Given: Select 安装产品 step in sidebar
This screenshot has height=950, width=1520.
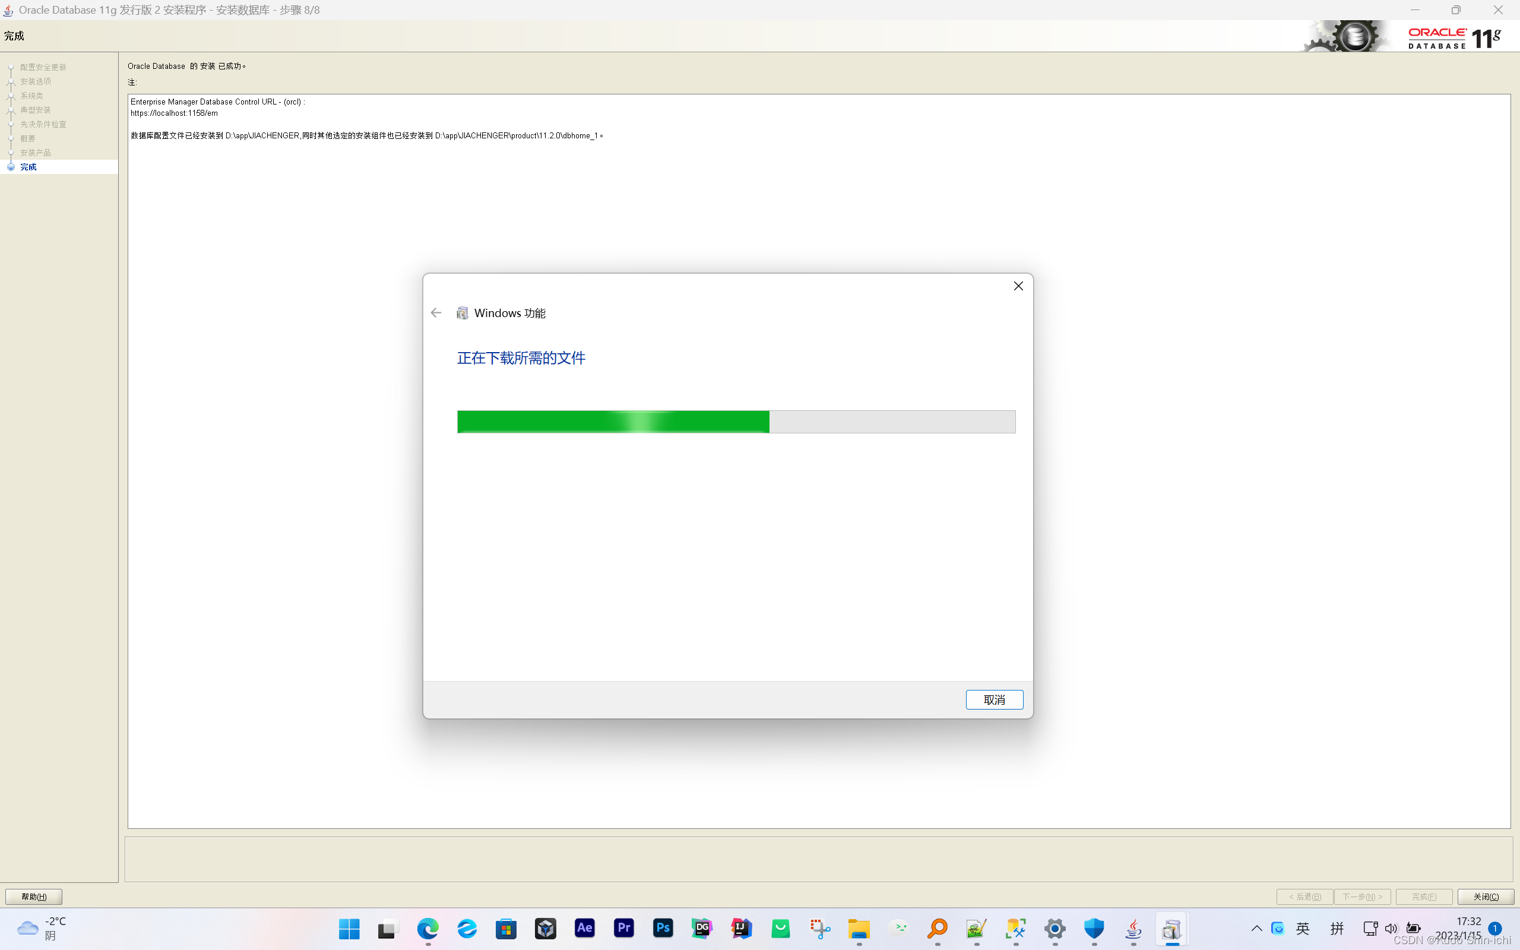Looking at the screenshot, I should pyautogui.click(x=35, y=153).
